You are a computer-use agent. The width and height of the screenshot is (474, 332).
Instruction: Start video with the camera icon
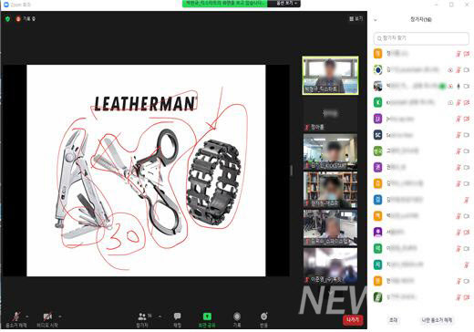pyautogui.click(x=47, y=316)
